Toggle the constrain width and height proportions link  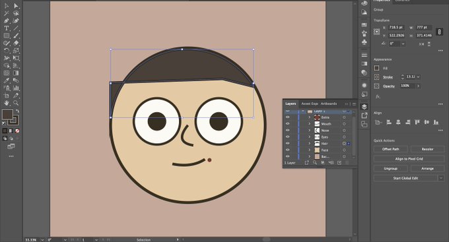click(x=439, y=32)
